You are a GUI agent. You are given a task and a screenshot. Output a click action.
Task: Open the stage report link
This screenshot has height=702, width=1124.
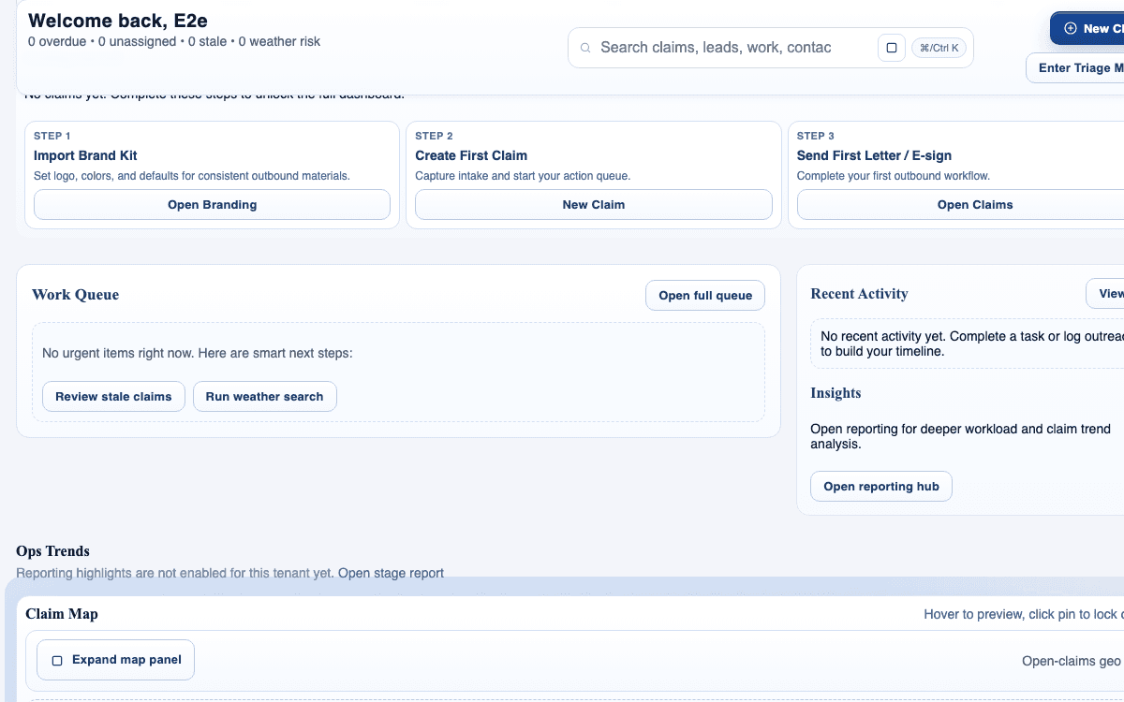tap(392, 573)
